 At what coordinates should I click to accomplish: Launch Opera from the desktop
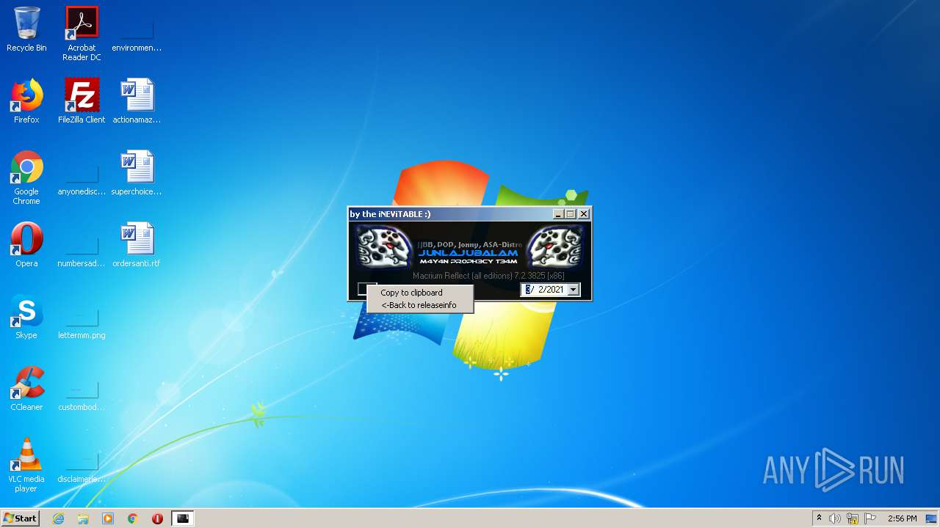click(26, 245)
